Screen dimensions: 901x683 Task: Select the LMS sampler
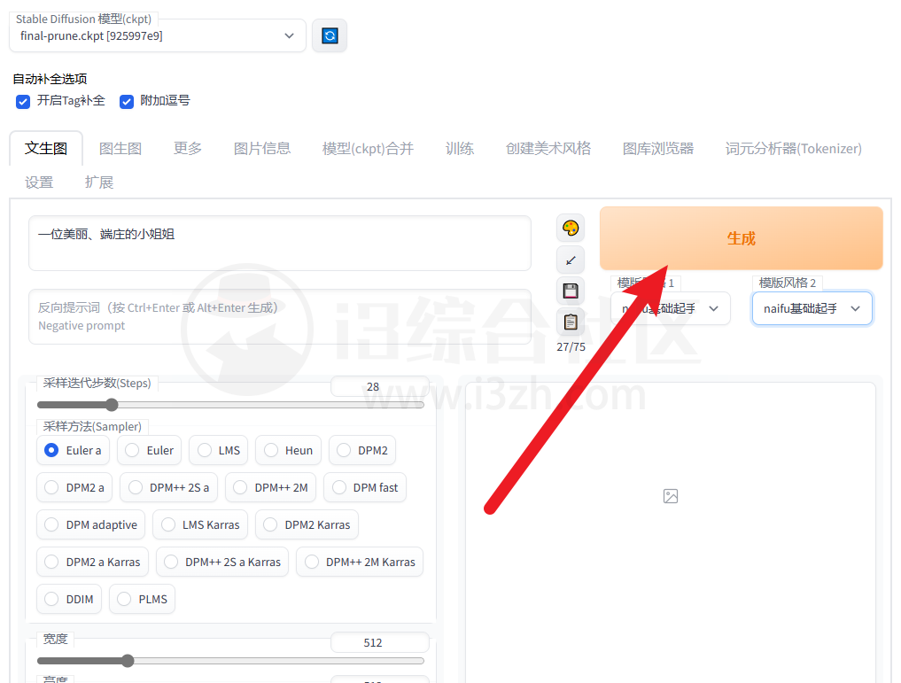[218, 450]
